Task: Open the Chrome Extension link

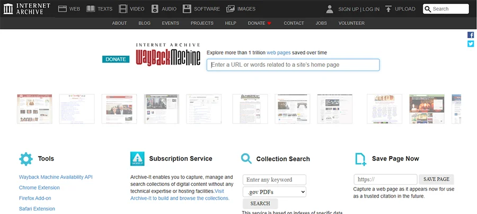Action: click(39, 188)
